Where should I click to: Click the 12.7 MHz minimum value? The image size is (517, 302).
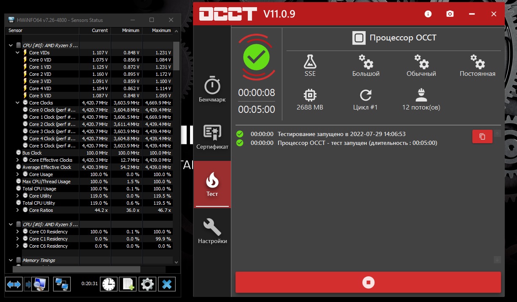[x=130, y=160]
